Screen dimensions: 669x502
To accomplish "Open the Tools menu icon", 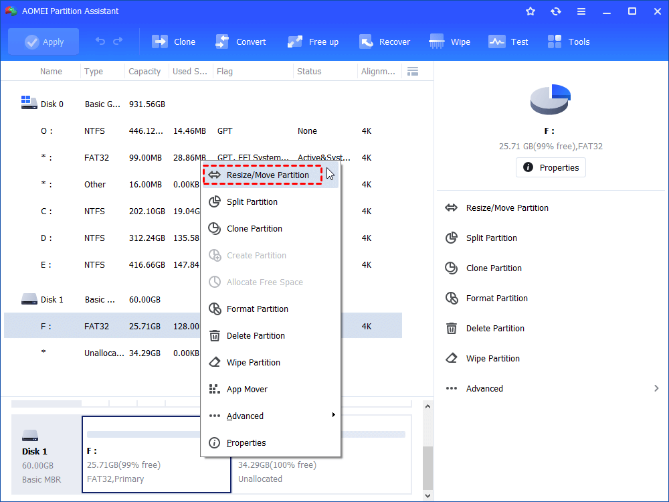I will [x=568, y=41].
